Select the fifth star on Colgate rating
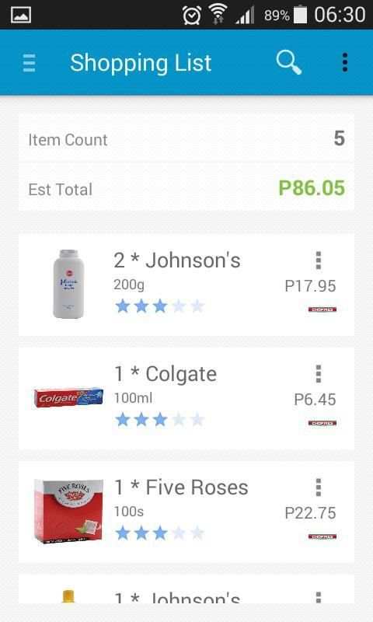This screenshot has height=622, width=373. tap(197, 420)
